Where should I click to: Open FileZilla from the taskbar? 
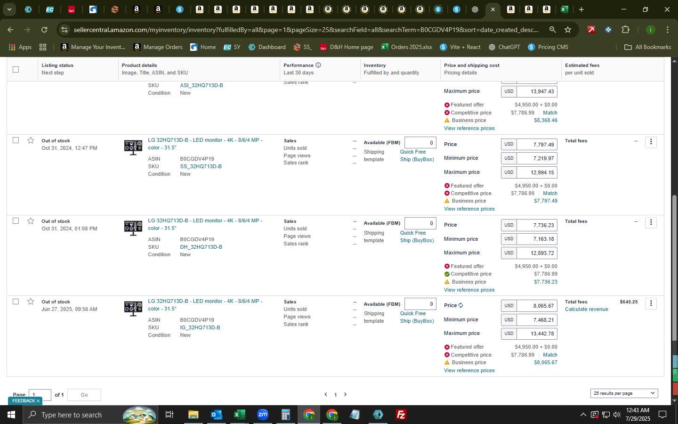401,415
